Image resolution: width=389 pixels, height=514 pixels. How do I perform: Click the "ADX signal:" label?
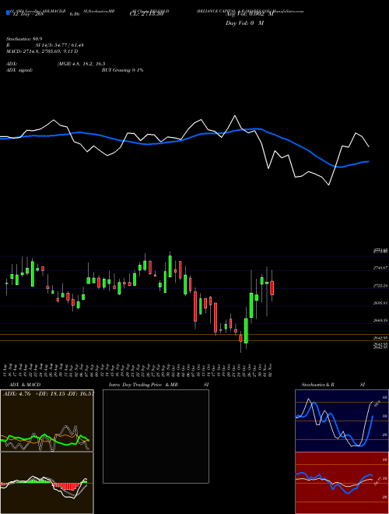19,70
